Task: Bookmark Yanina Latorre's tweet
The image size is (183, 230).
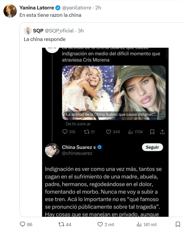Action: tap(178, 224)
